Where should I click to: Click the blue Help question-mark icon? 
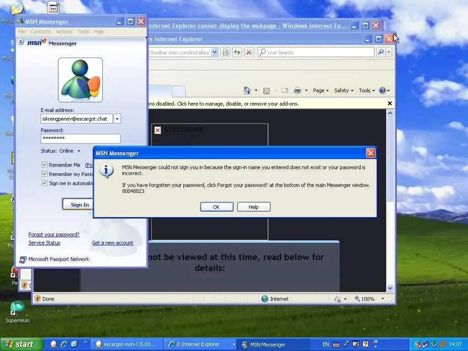pos(383,90)
